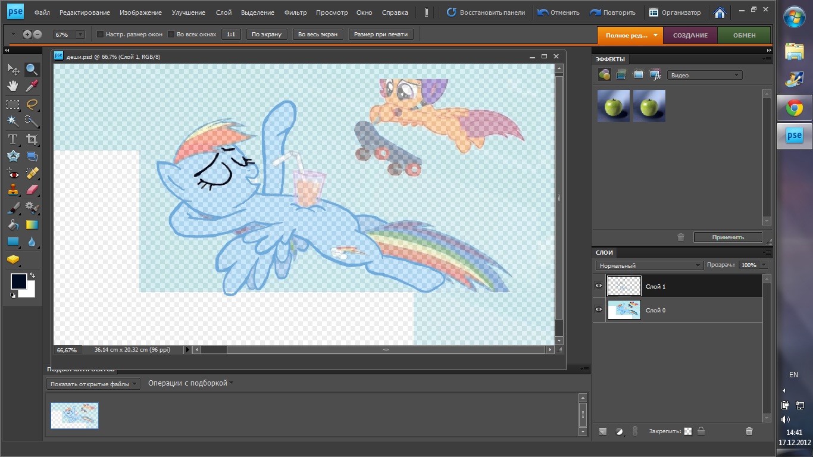Check the Во всех окнах option
813x457 pixels.
tap(171, 35)
